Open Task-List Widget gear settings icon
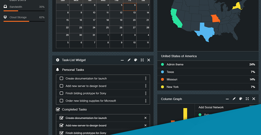 coord(58,60)
